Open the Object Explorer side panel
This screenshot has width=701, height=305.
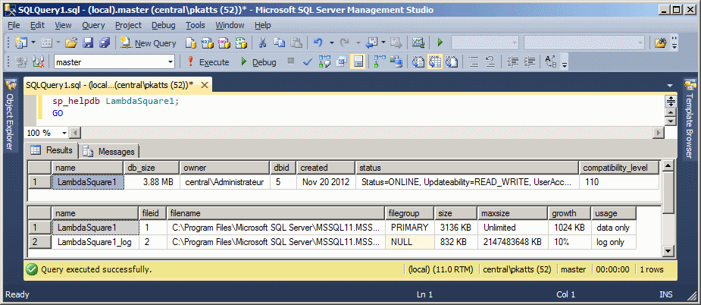coord(10,115)
